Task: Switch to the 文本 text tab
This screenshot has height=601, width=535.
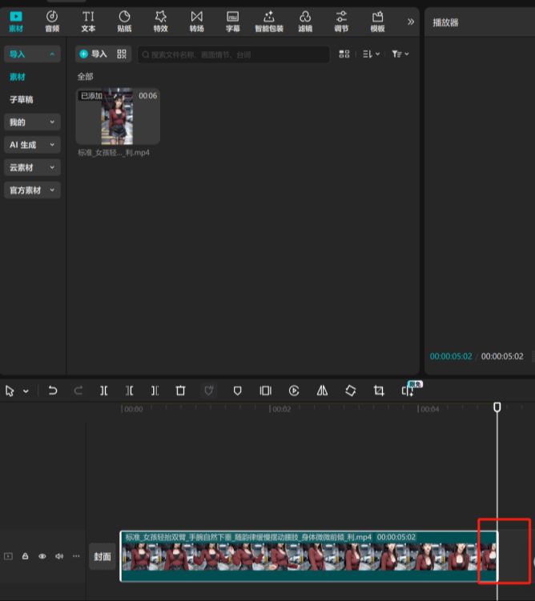Action: tap(88, 21)
